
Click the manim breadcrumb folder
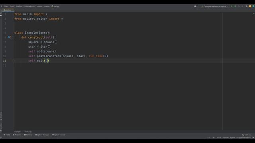pyautogui.click(x=47, y=6)
